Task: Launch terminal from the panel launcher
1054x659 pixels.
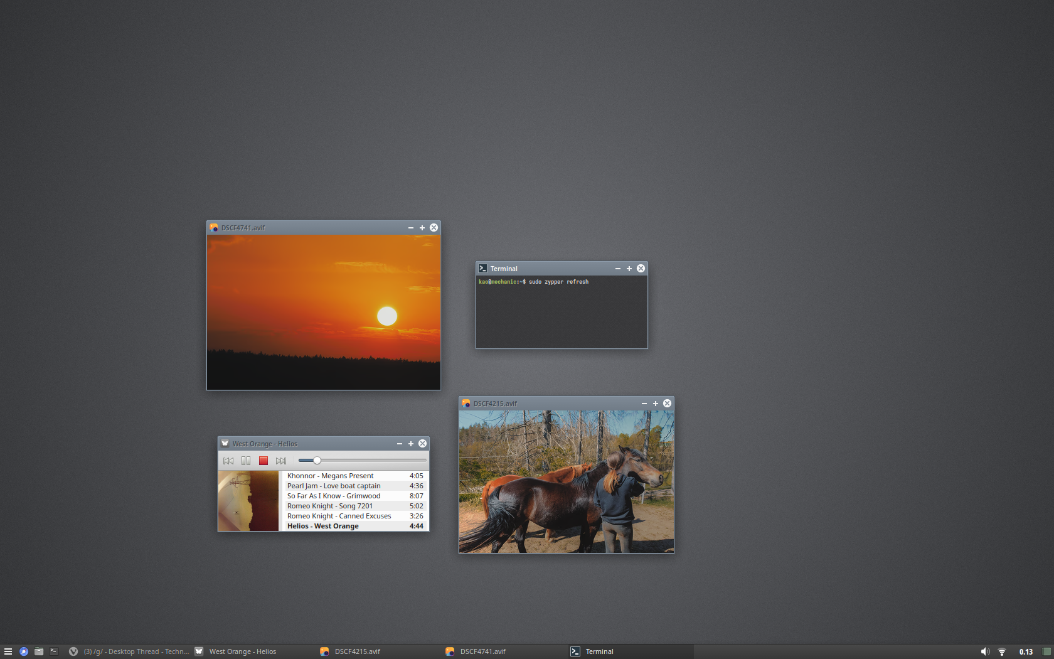Action: [x=54, y=651]
